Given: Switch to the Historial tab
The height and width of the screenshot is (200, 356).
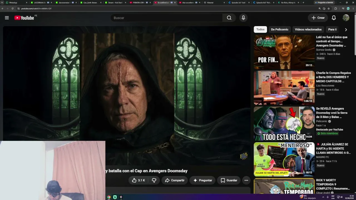Looking at the screenshot, I should pos(214,2).
